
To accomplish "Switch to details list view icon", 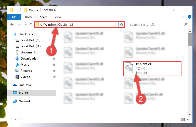I will point(183,120).
